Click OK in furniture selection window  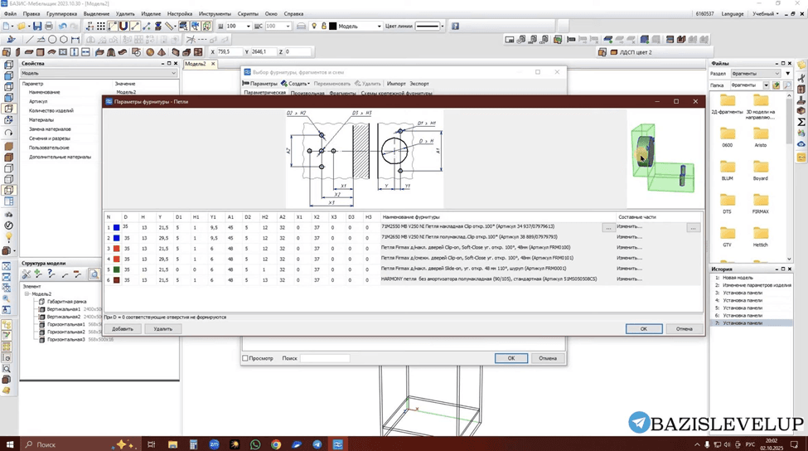pos(511,358)
